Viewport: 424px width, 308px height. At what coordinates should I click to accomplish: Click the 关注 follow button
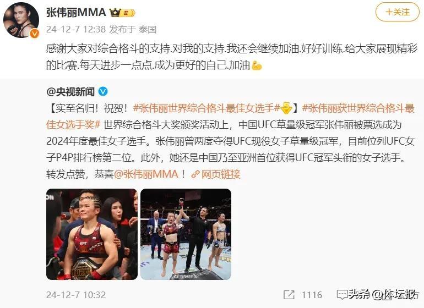click(397, 12)
